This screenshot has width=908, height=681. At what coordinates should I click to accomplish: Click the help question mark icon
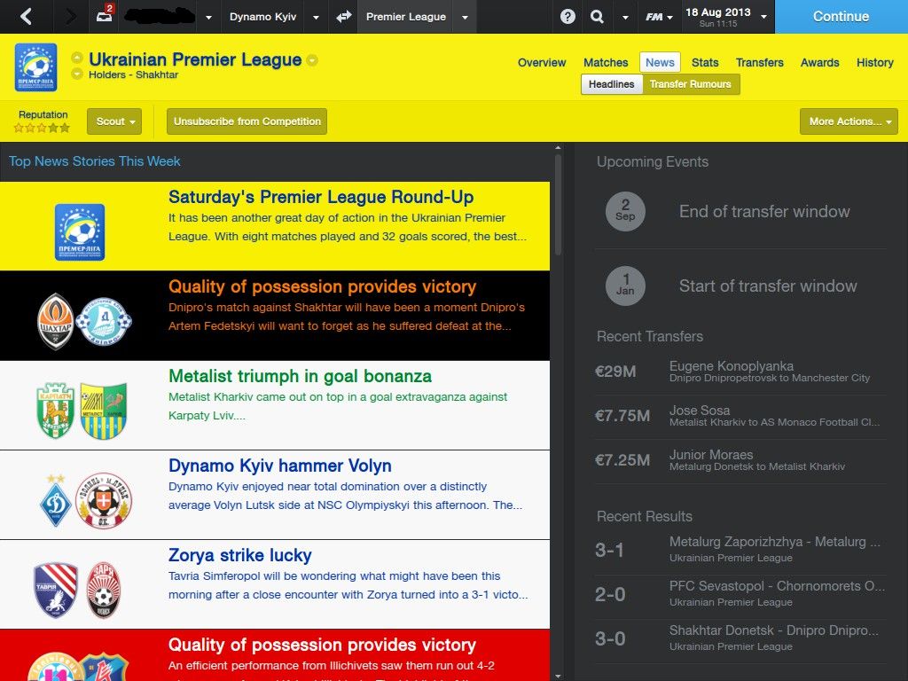coord(567,16)
